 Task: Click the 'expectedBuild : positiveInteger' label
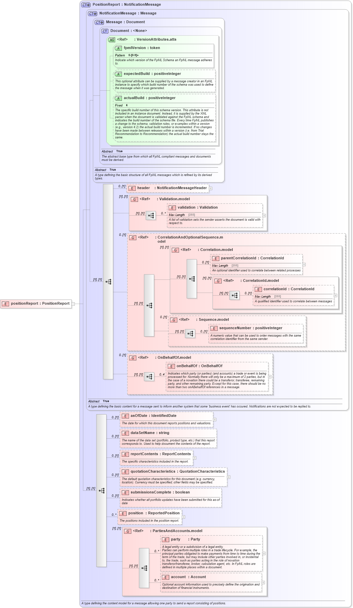(152, 74)
